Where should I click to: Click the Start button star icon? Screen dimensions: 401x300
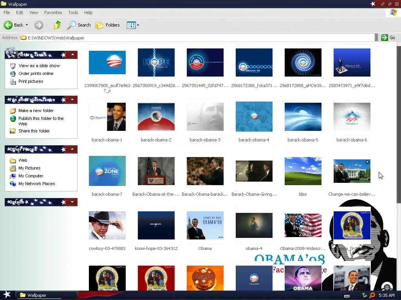click(7, 295)
